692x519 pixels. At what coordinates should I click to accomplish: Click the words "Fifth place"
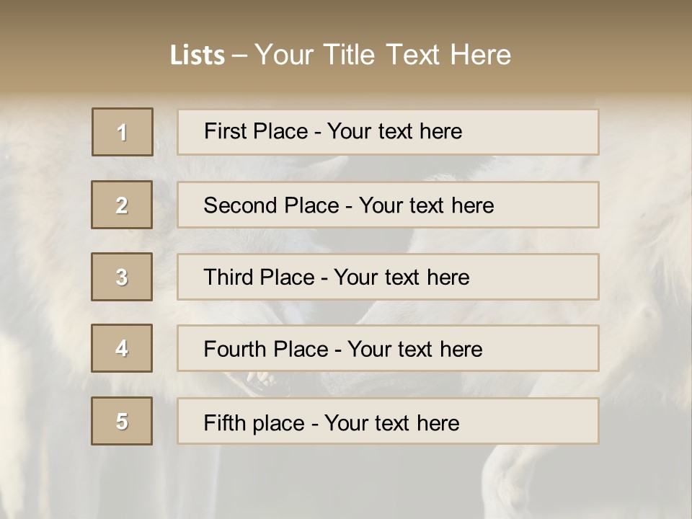coord(254,422)
